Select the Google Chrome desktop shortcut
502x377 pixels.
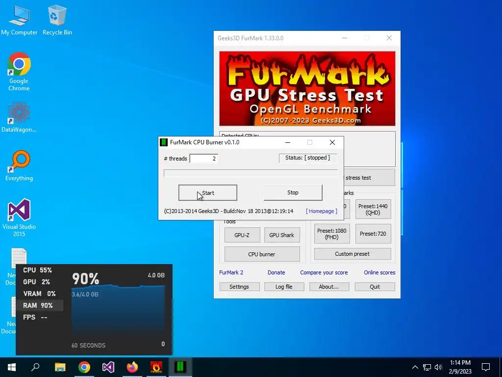pos(19,72)
